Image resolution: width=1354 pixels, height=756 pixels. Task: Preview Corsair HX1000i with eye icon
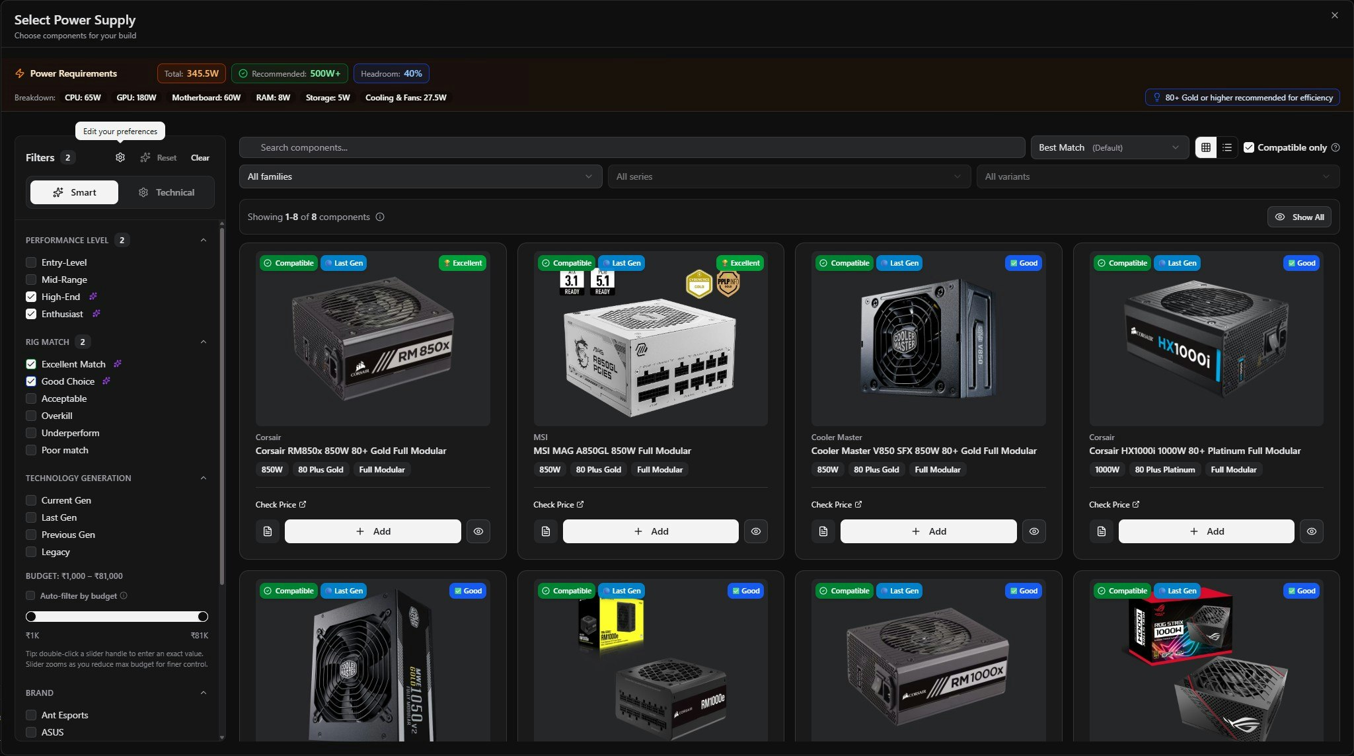coord(1312,531)
